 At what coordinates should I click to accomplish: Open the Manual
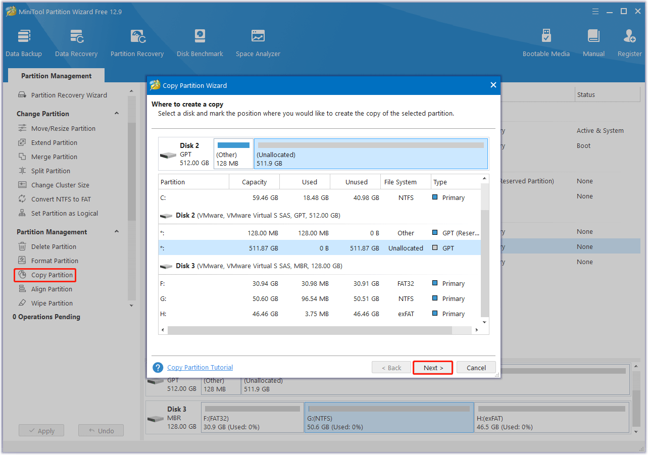[x=593, y=43]
